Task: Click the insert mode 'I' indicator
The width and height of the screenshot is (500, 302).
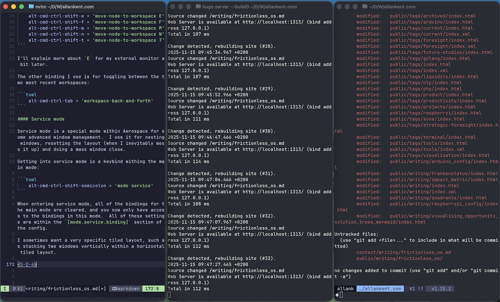Action: coord(5,289)
